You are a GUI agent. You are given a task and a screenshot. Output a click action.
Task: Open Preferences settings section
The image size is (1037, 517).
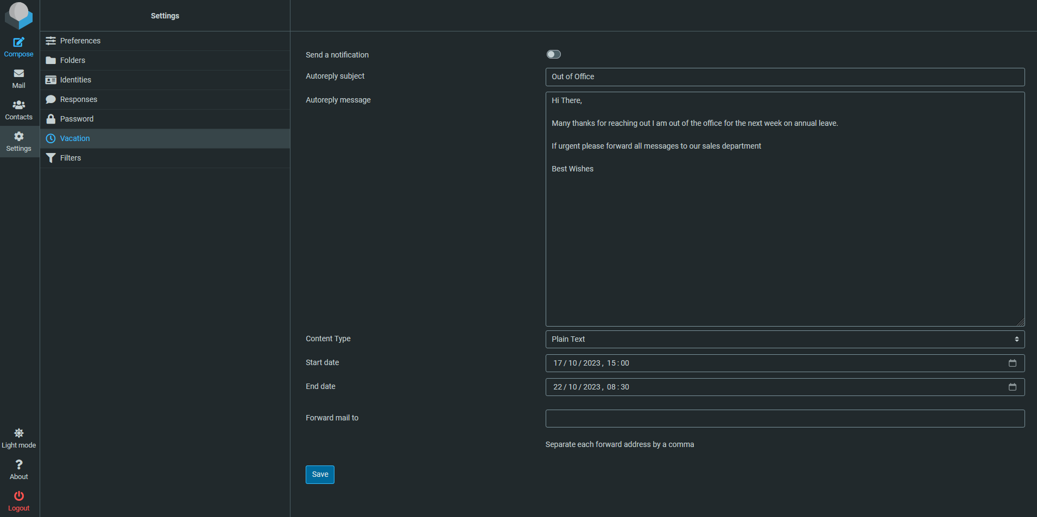[x=165, y=41]
